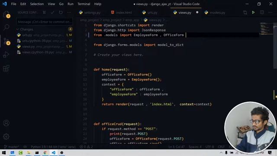This screenshot has width=277, height=156.
Task: Click UTF-8 encoding in status bar
Action: [209, 147]
